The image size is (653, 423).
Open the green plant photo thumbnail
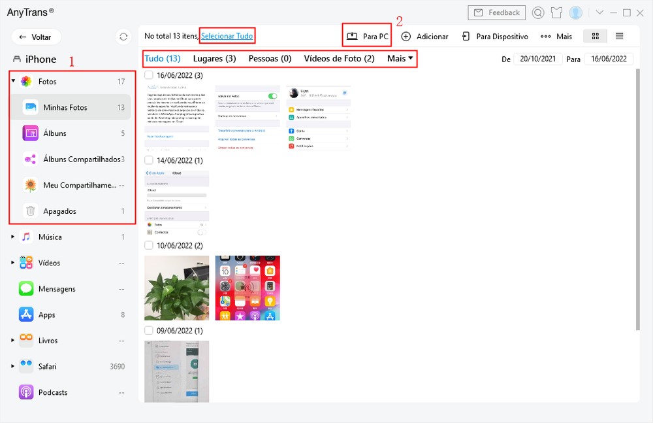click(176, 288)
